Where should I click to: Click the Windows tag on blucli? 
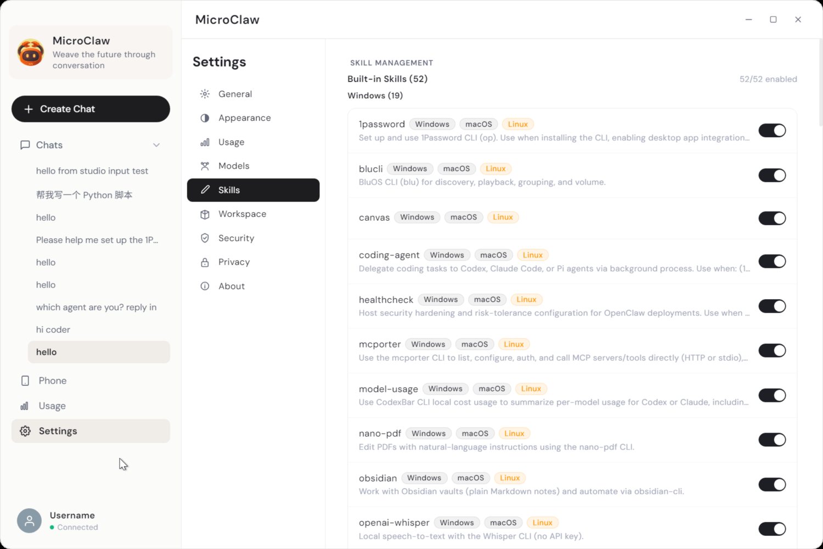[410, 169]
